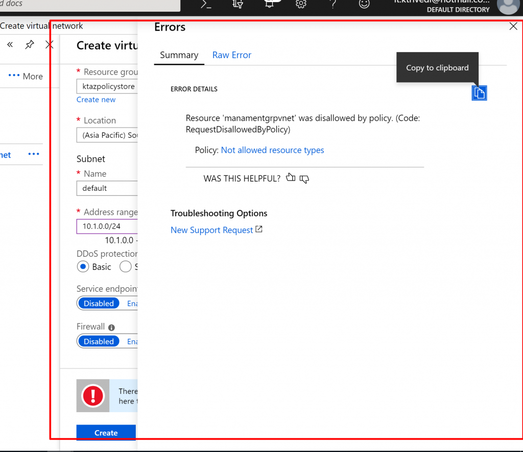Click the directory and subscription filter icon
This screenshot has height=452, width=523.
[237, 4]
